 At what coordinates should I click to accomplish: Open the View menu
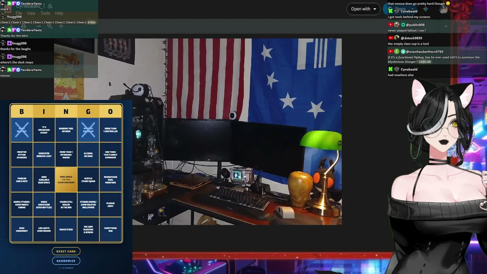[x=31, y=13]
